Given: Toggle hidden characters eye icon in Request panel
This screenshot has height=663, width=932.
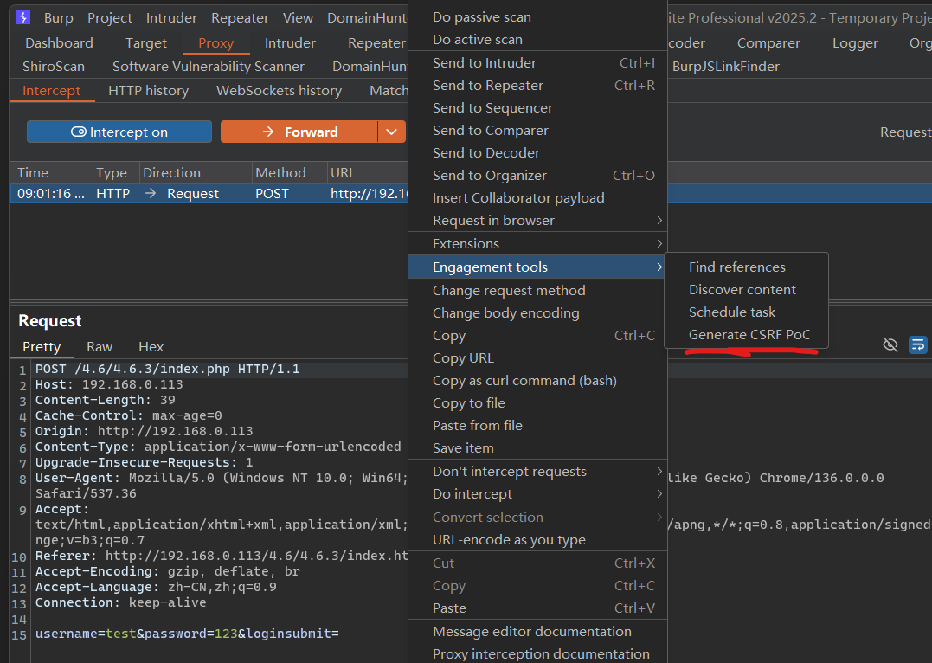Looking at the screenshot, I should pos(890,345).
